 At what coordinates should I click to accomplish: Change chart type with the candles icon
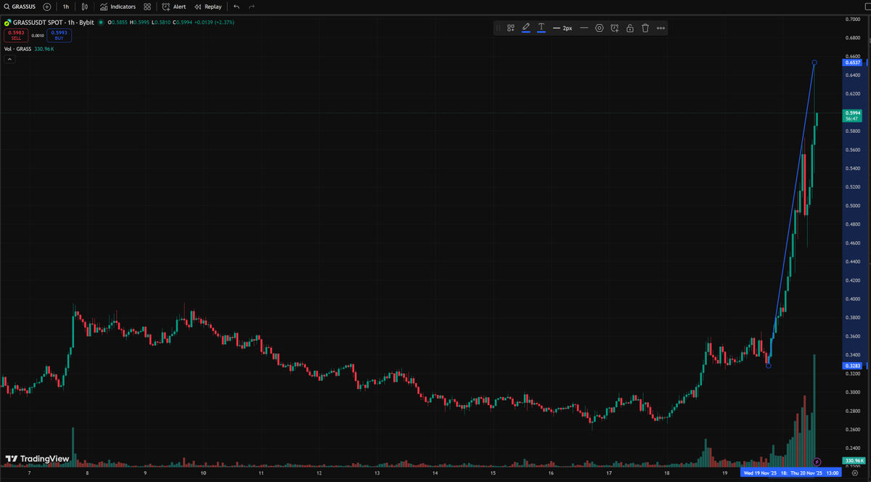click(x=85, y=7)
